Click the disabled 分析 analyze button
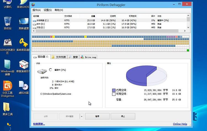207x131 pixels. pyautogui.click(x=46, y=116)
